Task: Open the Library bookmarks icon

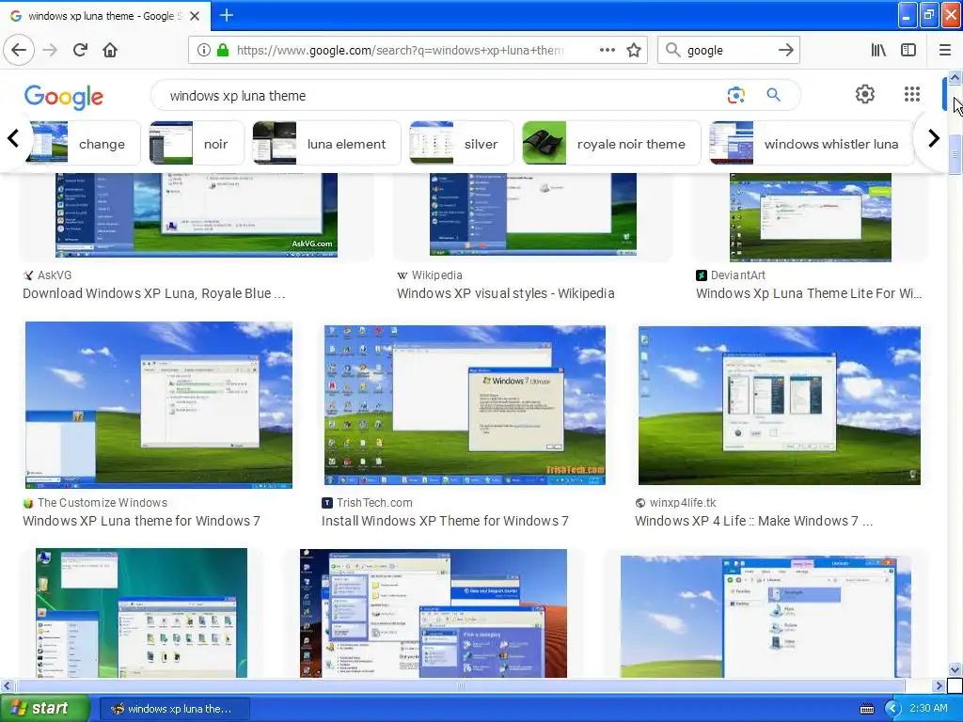Action: pyautogui.click(x=878, y=50)
